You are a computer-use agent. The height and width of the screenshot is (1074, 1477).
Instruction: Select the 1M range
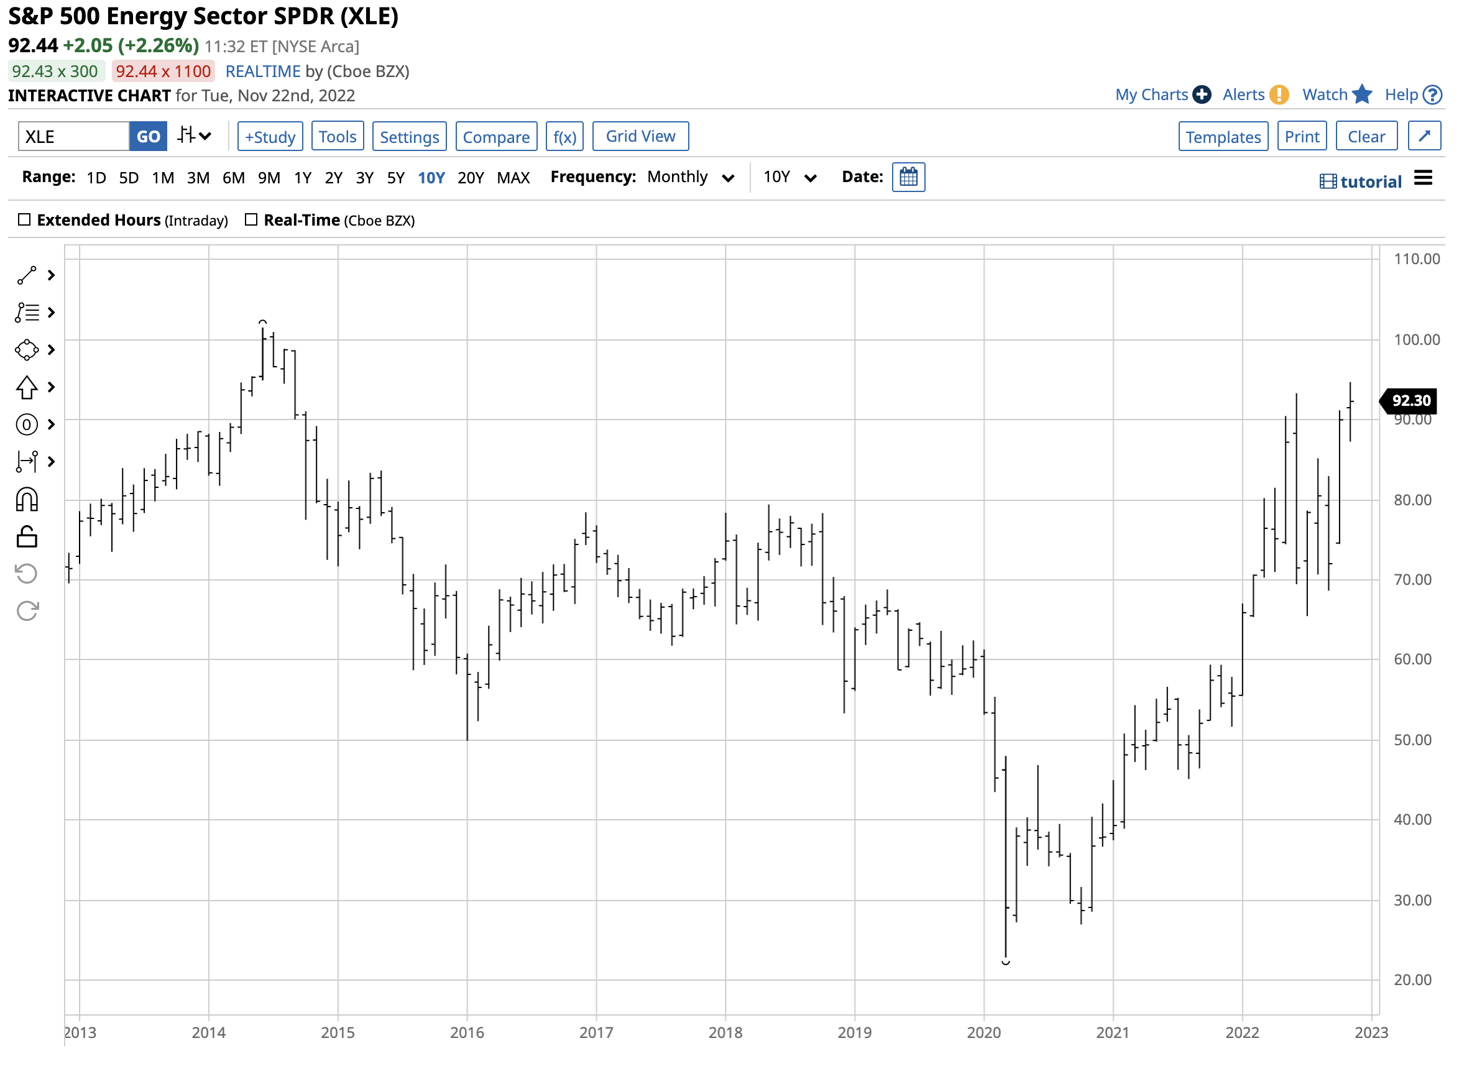163,178
